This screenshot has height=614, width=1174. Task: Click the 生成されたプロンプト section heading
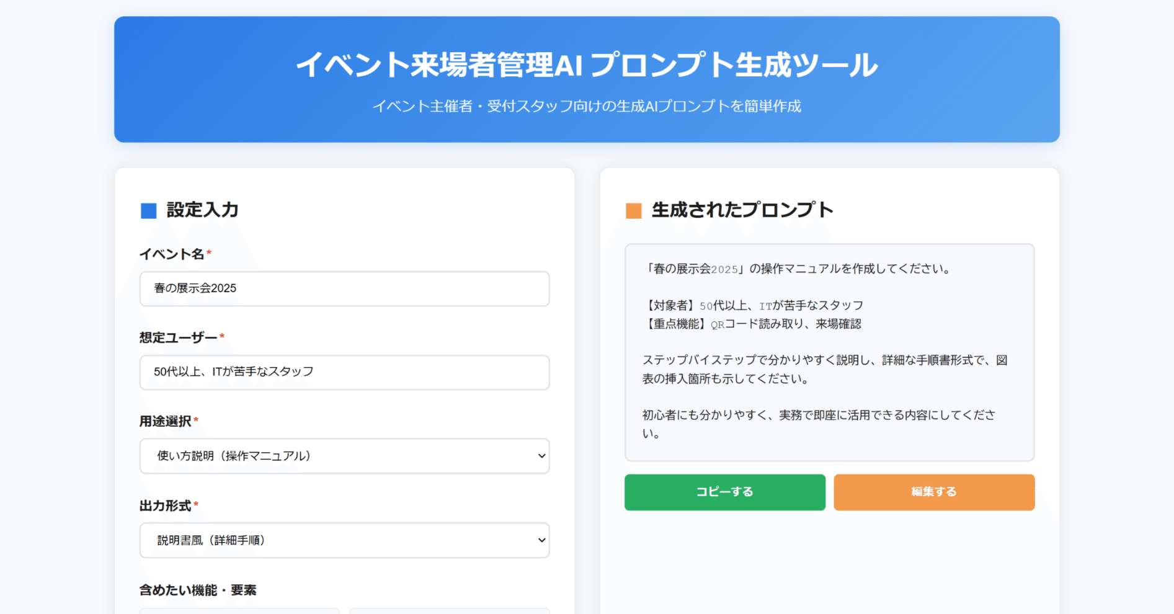click(x=742, y=210)
